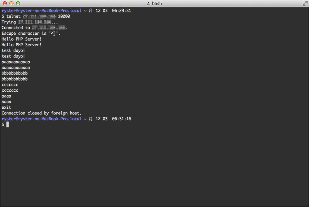
Task: Click the '2. bash' window title
Action: coord(154,3)
